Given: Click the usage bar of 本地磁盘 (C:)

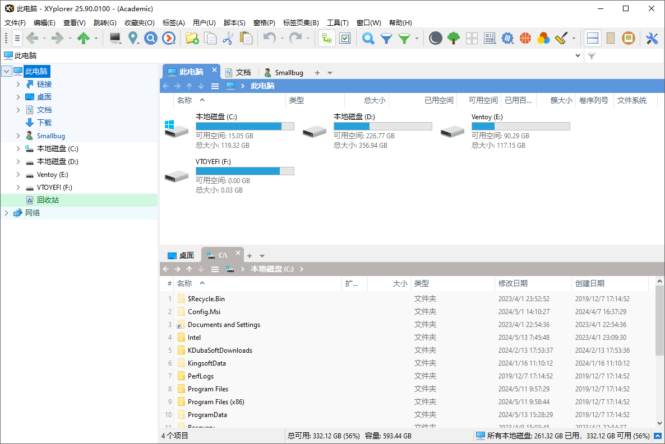Looking at the screenshot, I should 244,126.
